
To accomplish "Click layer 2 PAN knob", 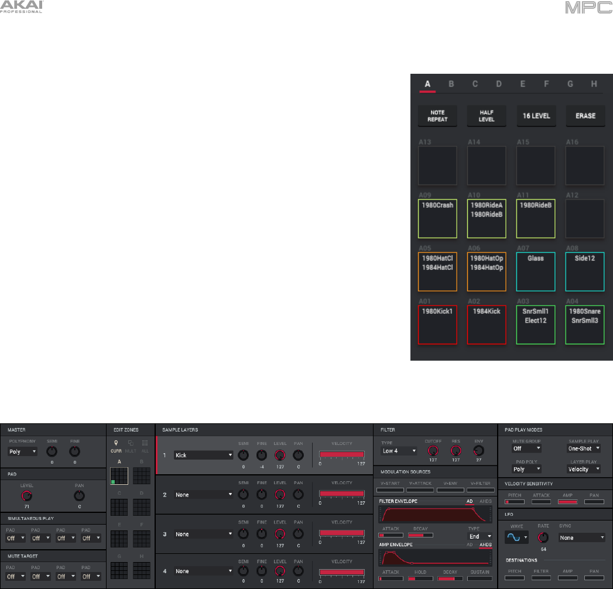I will tap(298, 494).
